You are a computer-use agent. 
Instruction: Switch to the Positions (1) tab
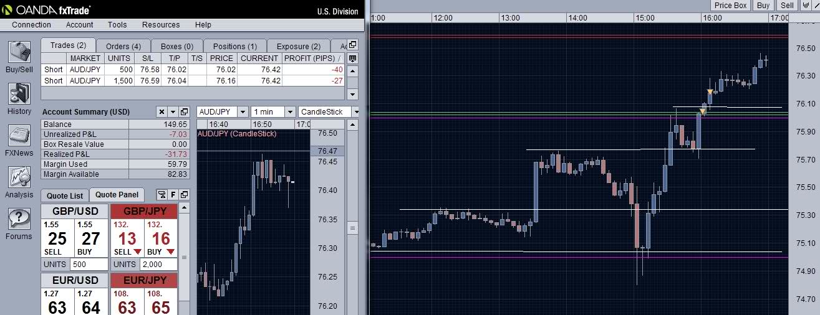point(234,46)
